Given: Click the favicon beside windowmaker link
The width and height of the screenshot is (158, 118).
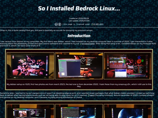Looking at the screenshot, I should tap(81, 44).
